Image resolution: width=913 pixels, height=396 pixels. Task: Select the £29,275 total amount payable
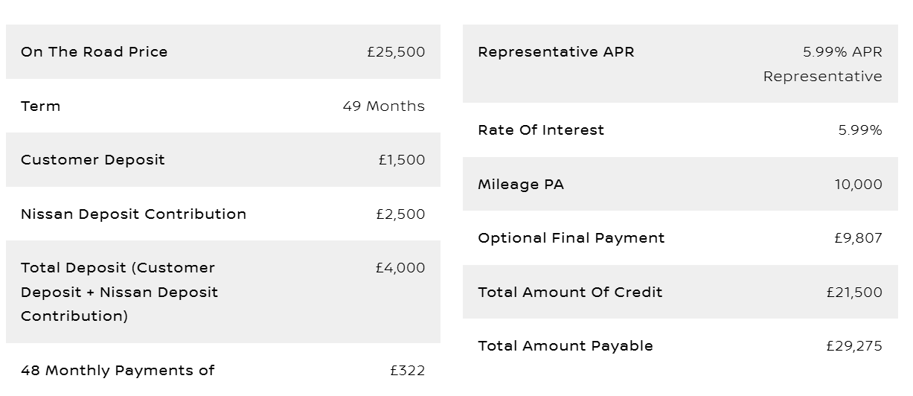854,346
